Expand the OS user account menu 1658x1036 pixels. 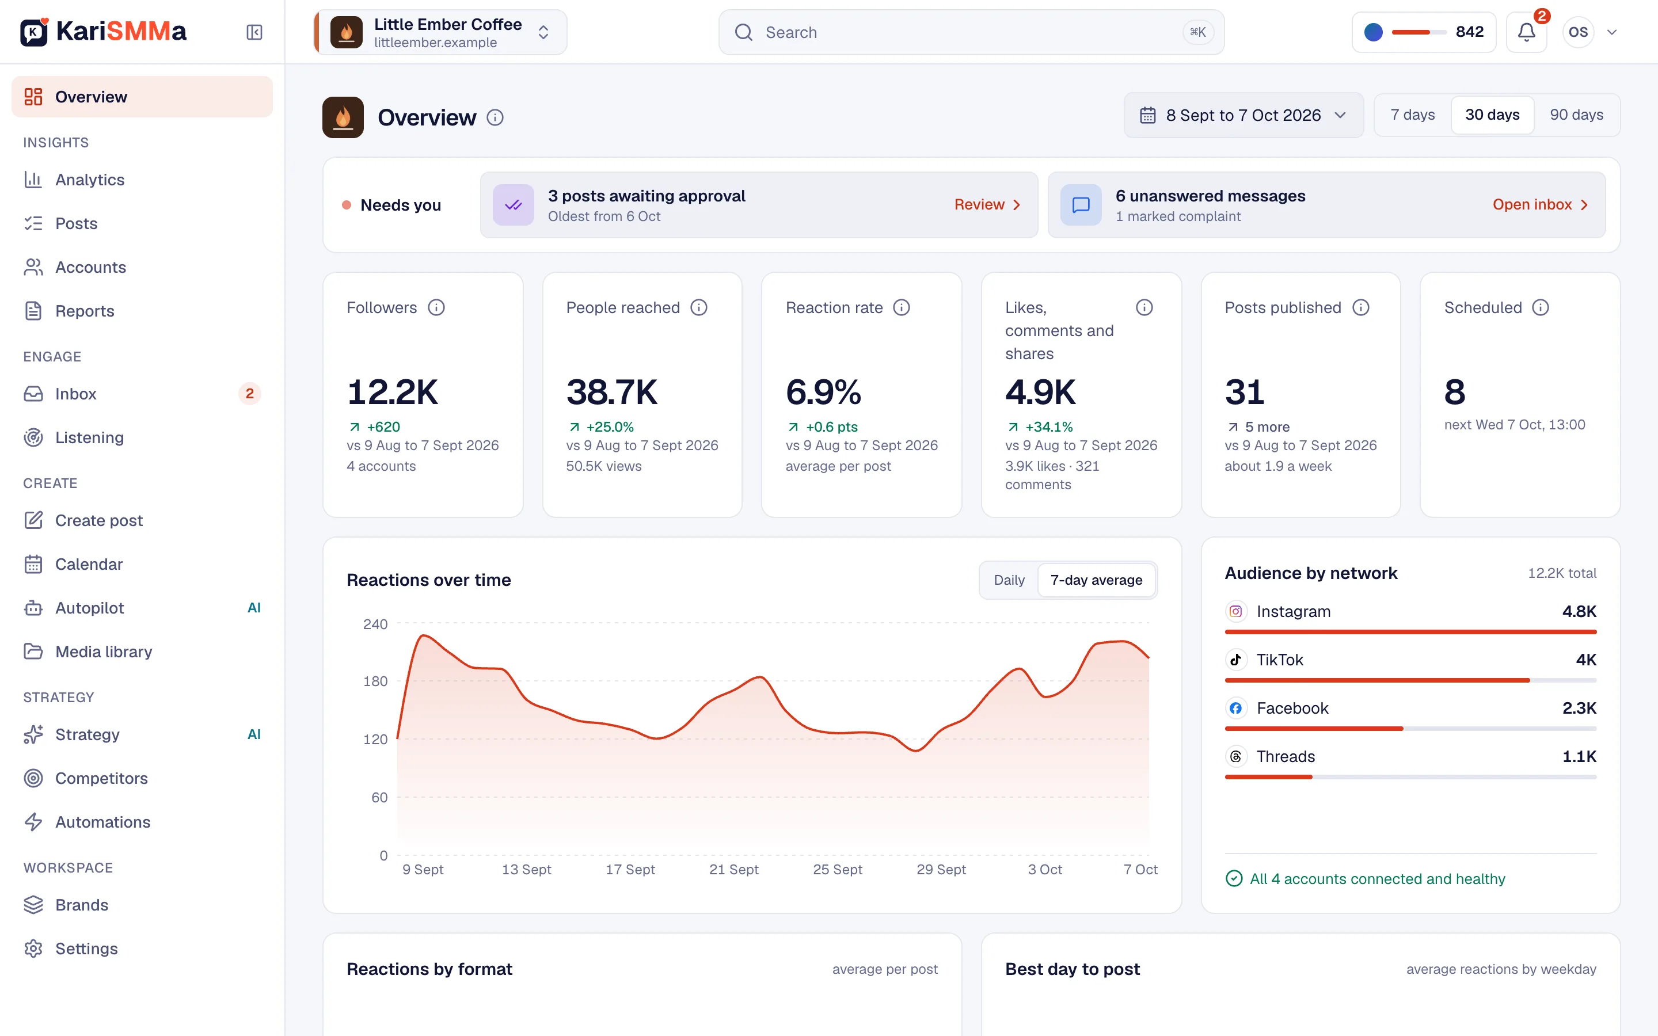click(x=1590, y=32)
